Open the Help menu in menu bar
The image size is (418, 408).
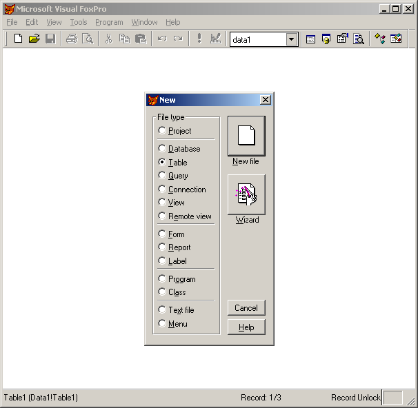pyautogui.click(x=172, y=22)
